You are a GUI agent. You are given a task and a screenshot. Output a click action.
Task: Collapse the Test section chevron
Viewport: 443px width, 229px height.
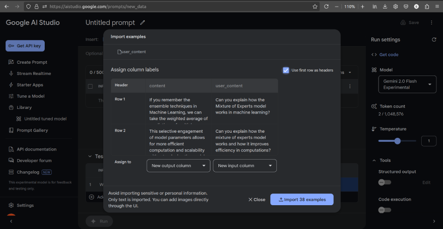90,157
